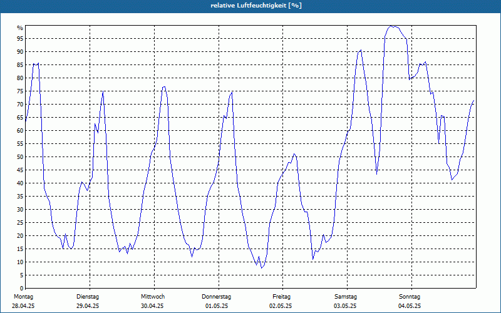Viewport: 501px width, 313px height.
Task: Click the date label 04.05.25
Action: click(410, 306)
